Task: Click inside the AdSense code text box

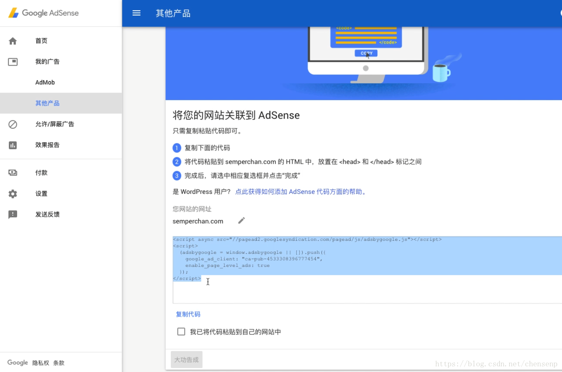Action: point(367,270)
